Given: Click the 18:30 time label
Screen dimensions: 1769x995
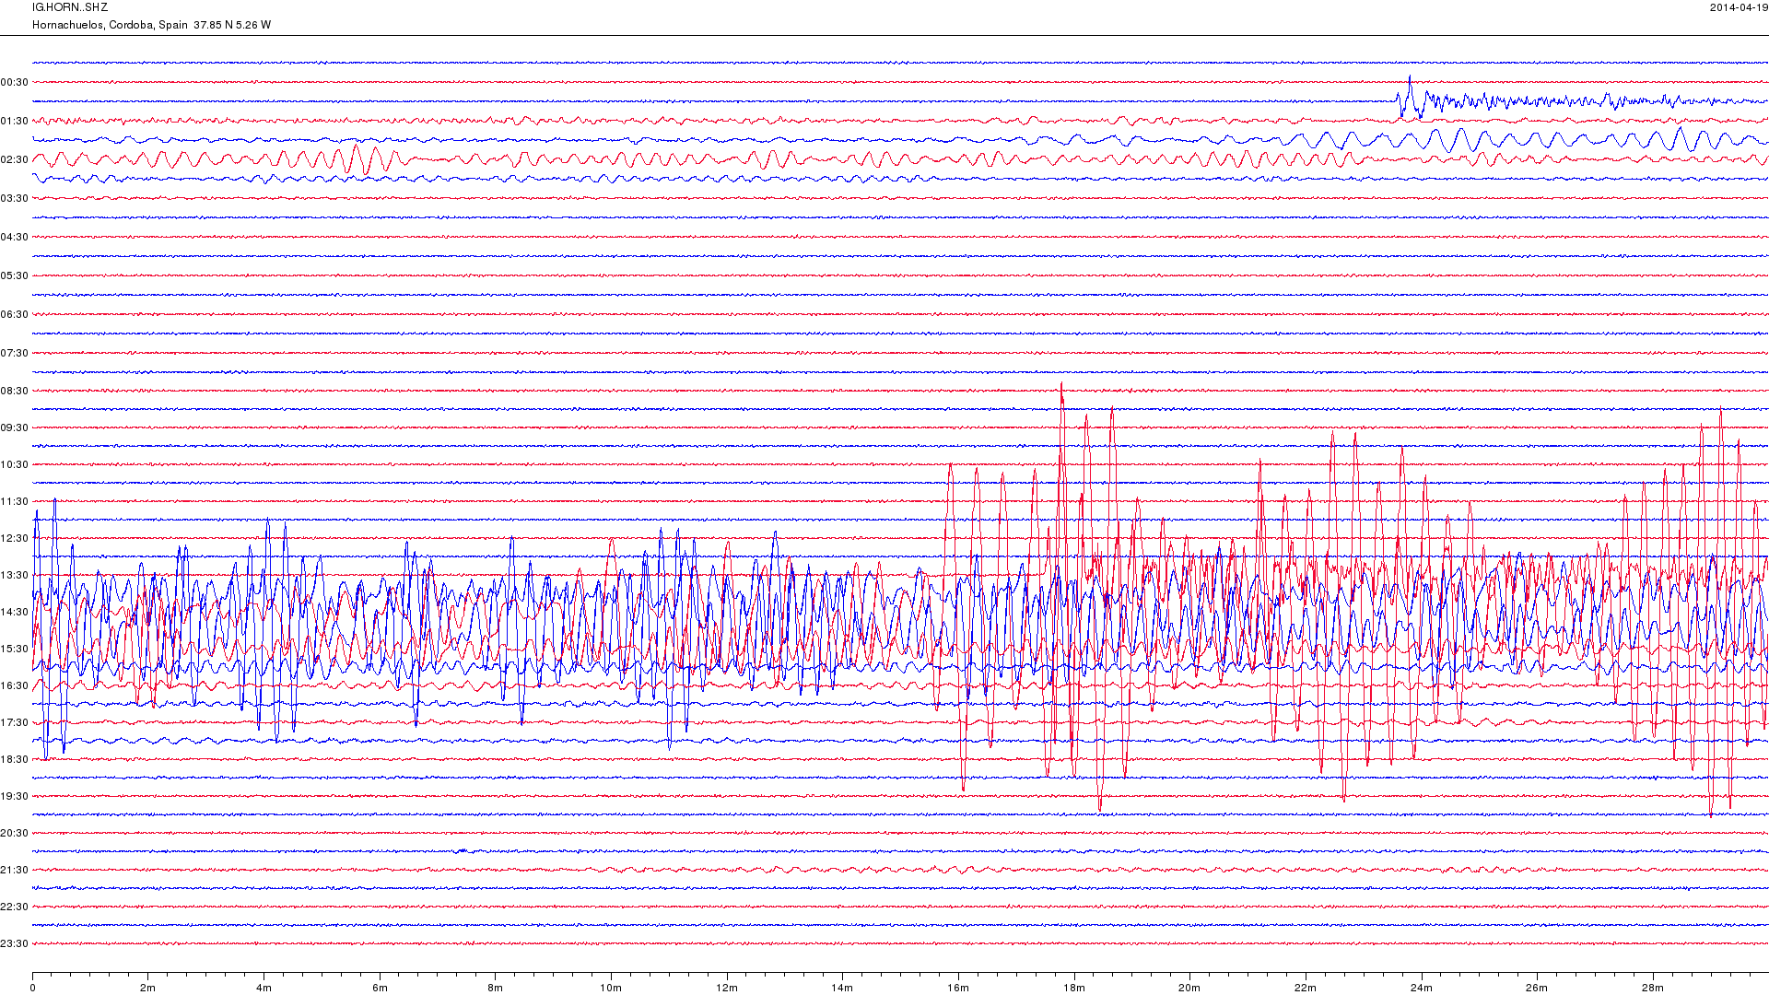Looking at the screenshot, I should [15, 759].
